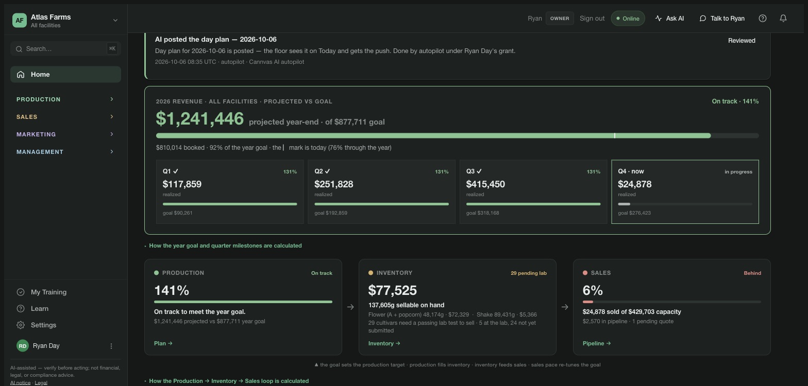The height and width of the screenshot is (386, 808).
Task: Click the Atlas Farms AF logo badge
Action: (x=20, y=20)
